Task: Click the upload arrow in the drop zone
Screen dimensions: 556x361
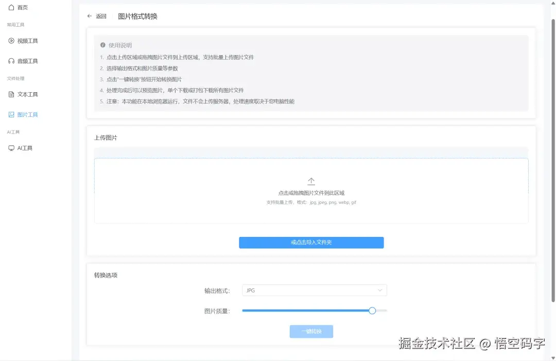Action: click(311, 181)
